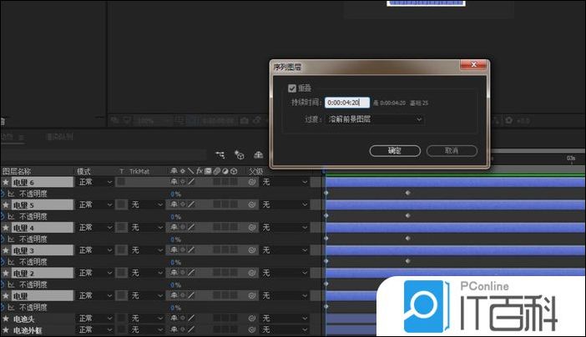
Task: Click the Draft 3D icon in timeline
Action: pyautogui.click(x=240, y=154)
